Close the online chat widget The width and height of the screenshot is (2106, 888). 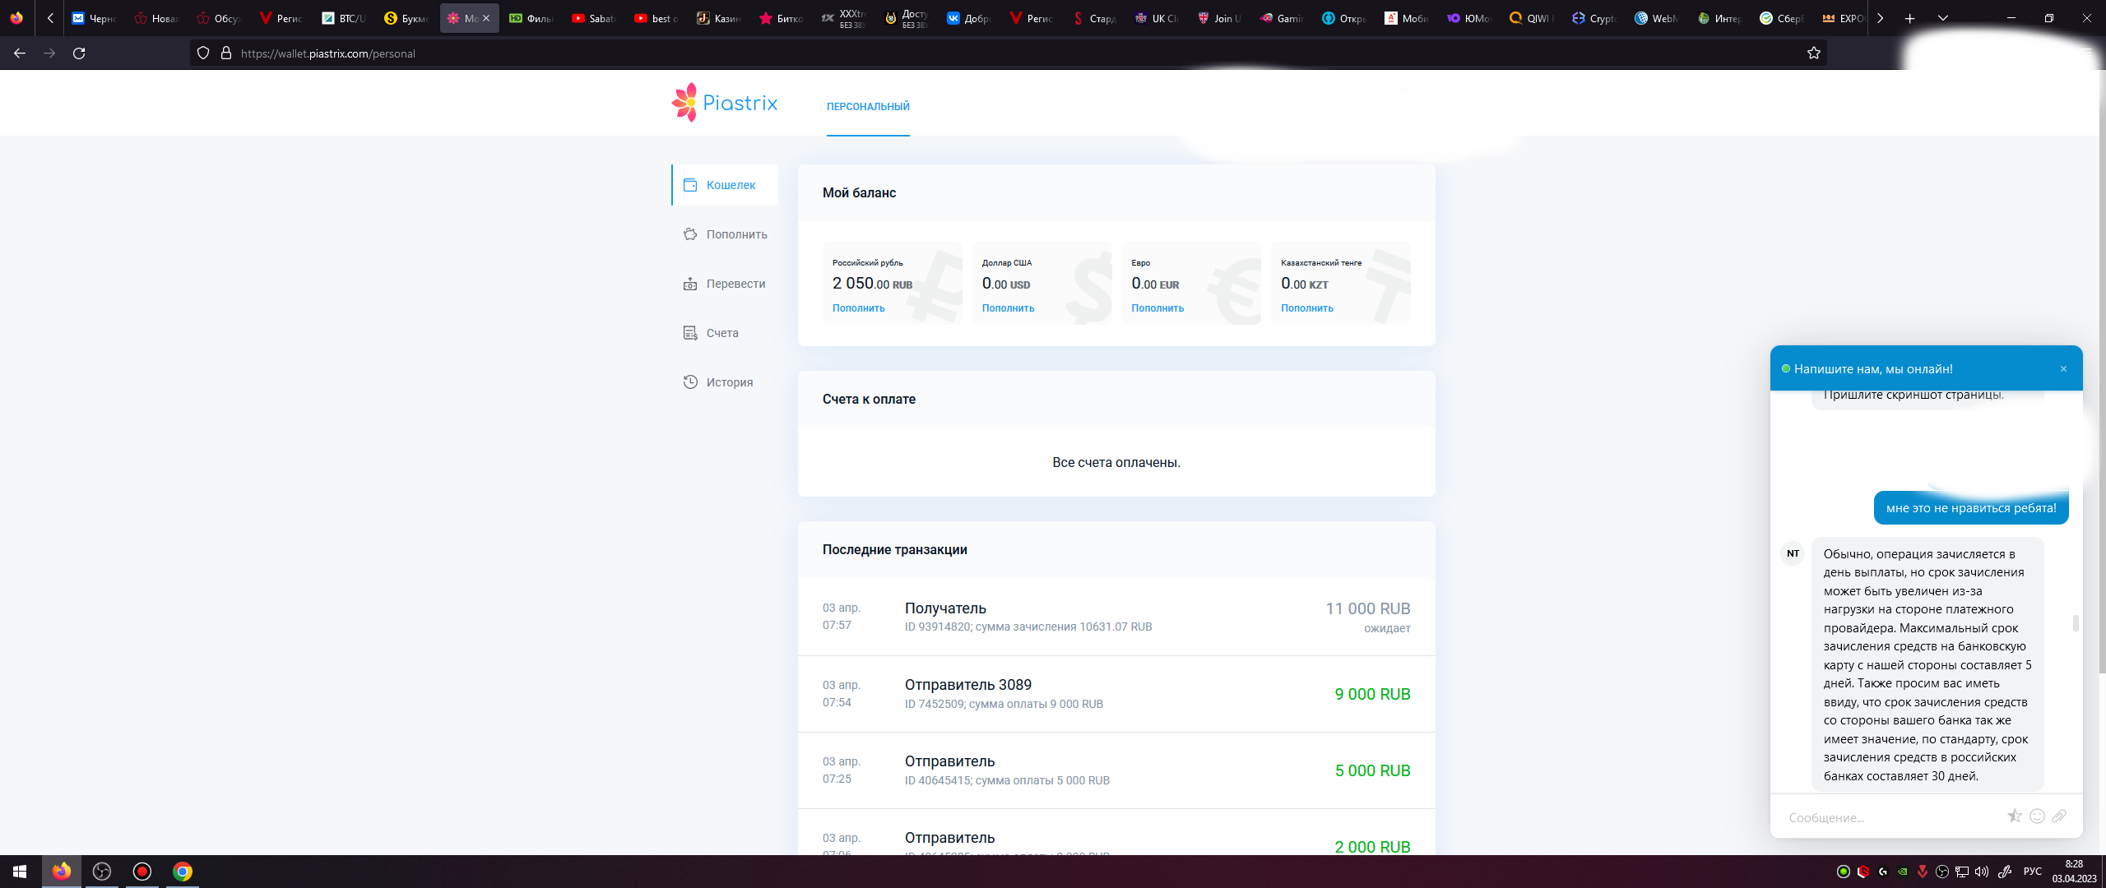(2063, 369)
